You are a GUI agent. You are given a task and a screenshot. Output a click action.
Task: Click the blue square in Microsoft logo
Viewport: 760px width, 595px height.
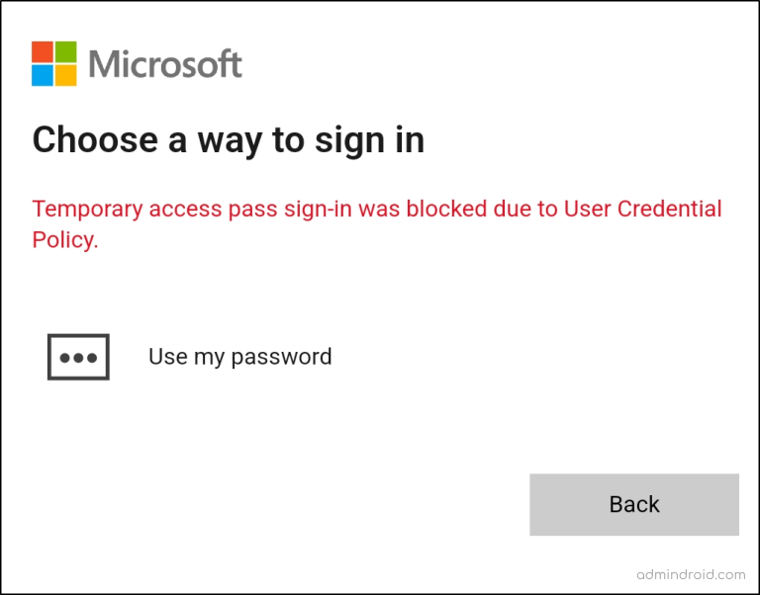pyautogui.click(x=43, y=76)
